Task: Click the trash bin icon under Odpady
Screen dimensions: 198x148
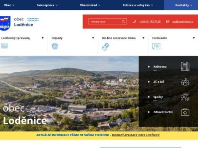Action: (55, 46)
